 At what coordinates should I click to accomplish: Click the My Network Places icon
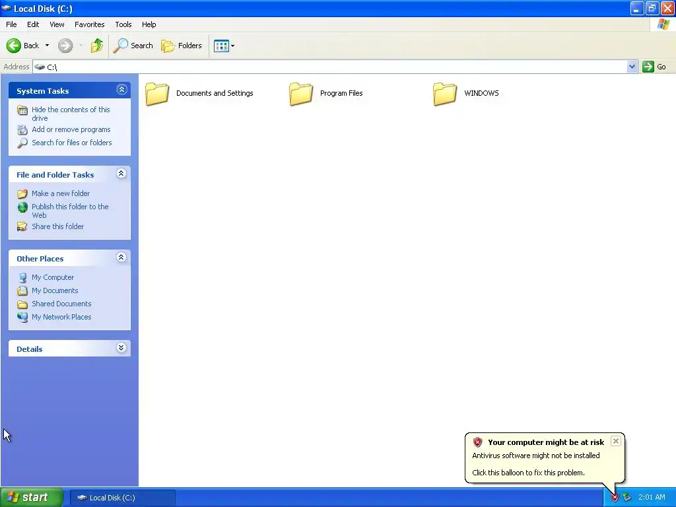tap(22, 318)
